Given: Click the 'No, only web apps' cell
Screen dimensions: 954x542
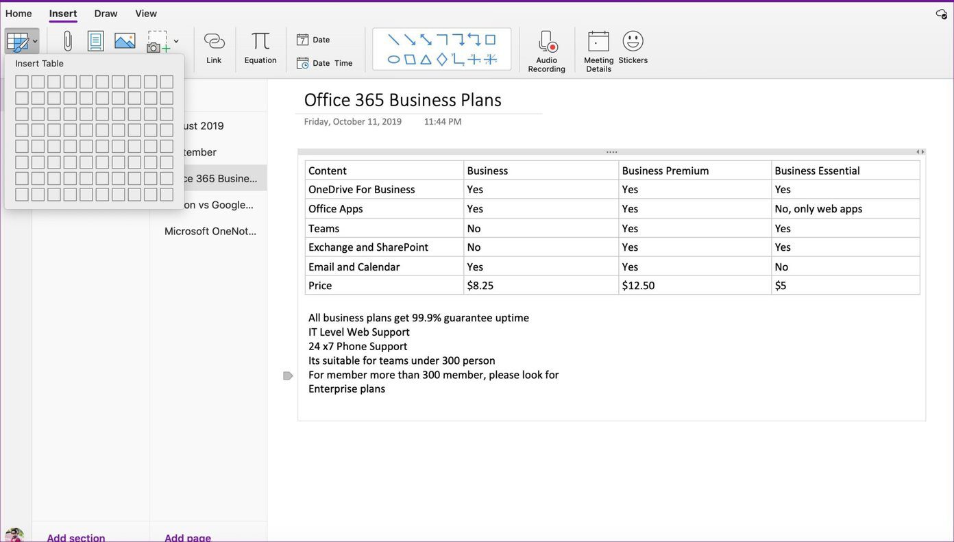Looking at the screenshot, I should click(x=846, y=209).
